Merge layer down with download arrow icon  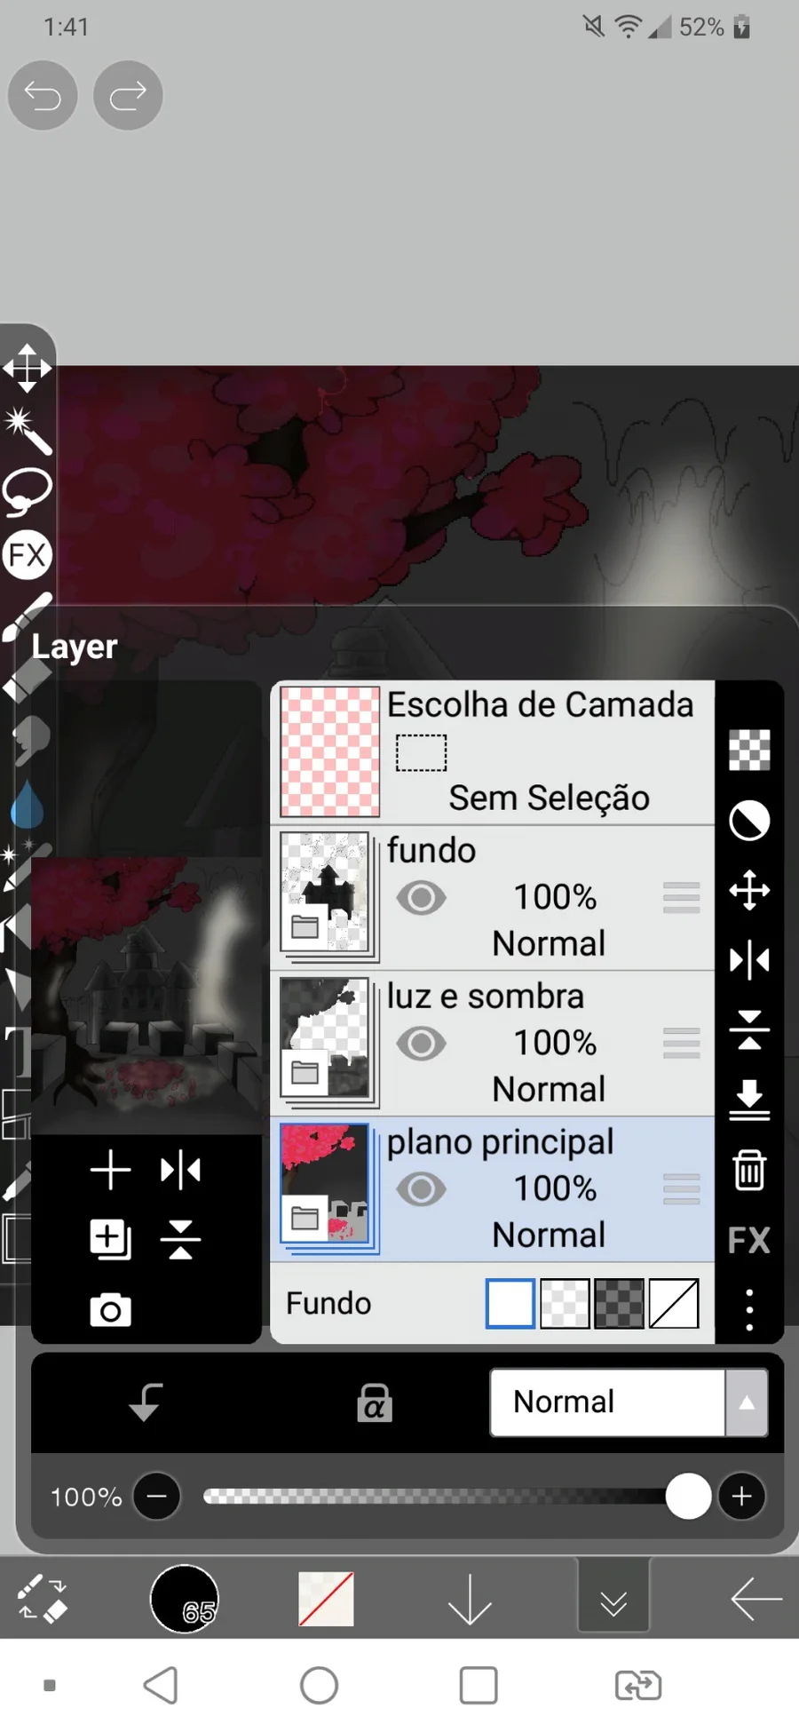(749, 1100)
